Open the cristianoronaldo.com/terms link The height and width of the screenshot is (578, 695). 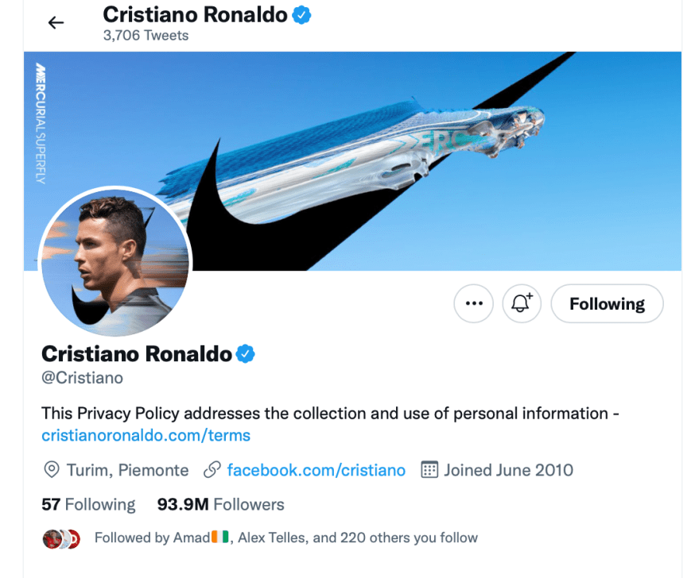146,435
